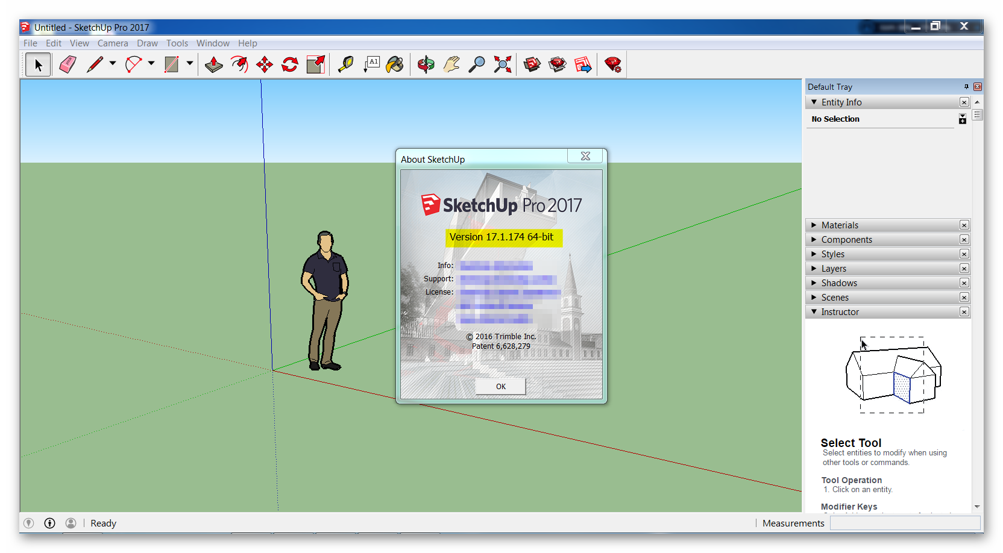Activate the Paint Bucket tool

tap(395, 64)
